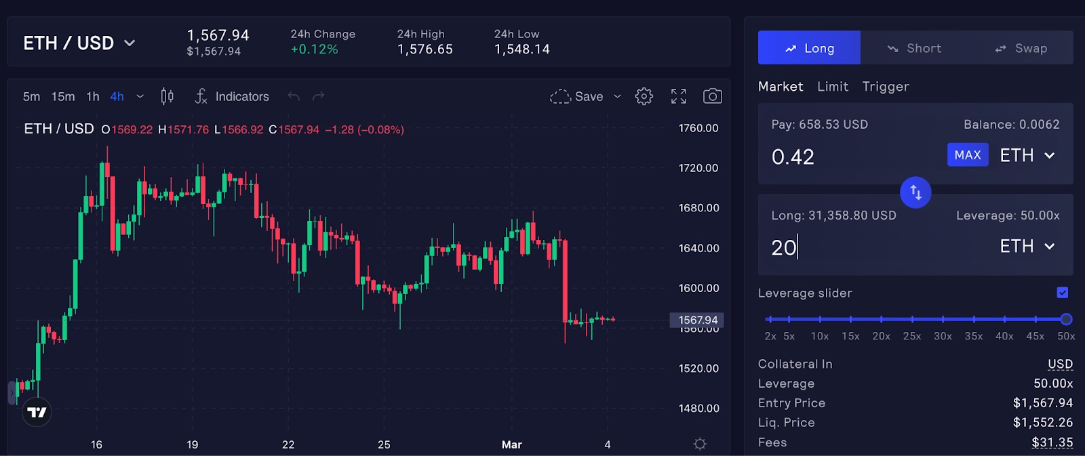Click the undo arrow above the chart
The image size is (1085, 456).
294,96
